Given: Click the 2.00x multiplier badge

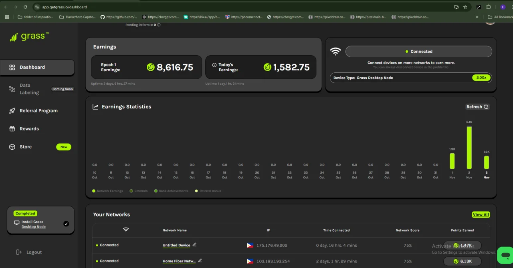Looking at the screenshot, I should coord(481,78).
